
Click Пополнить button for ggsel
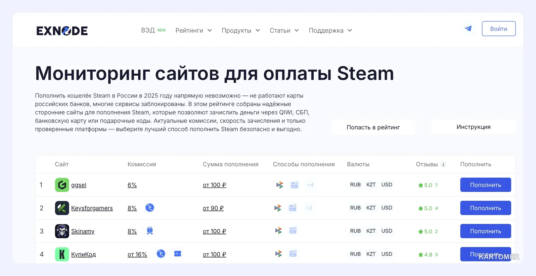point(486,185)
